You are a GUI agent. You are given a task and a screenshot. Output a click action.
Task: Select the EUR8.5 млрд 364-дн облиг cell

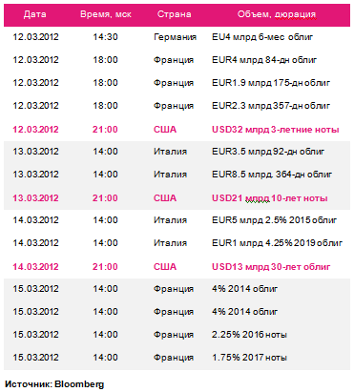point(272,175)
